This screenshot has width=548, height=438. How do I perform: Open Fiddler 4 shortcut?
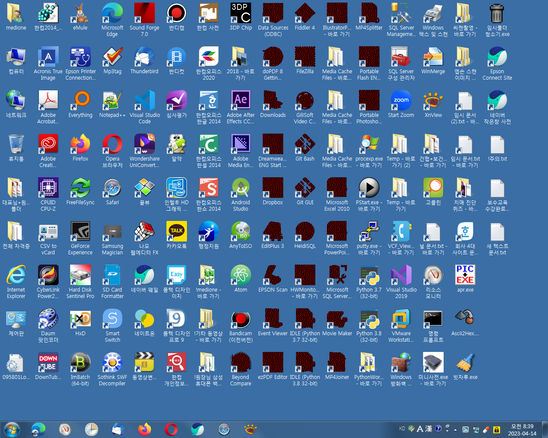305,16
